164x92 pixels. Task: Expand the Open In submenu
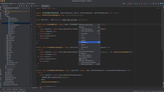[x=89, y=45]
